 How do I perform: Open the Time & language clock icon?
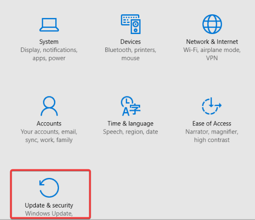click(130, 106)
